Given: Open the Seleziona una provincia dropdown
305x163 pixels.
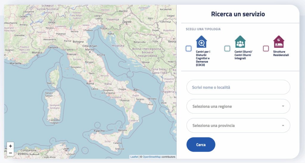Looking at the screenshot, I should (x=238, y=125).
